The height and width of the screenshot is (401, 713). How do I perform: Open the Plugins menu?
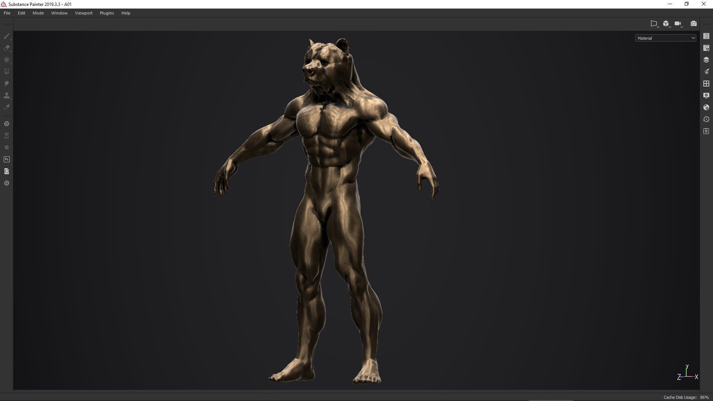coord(107,13)
